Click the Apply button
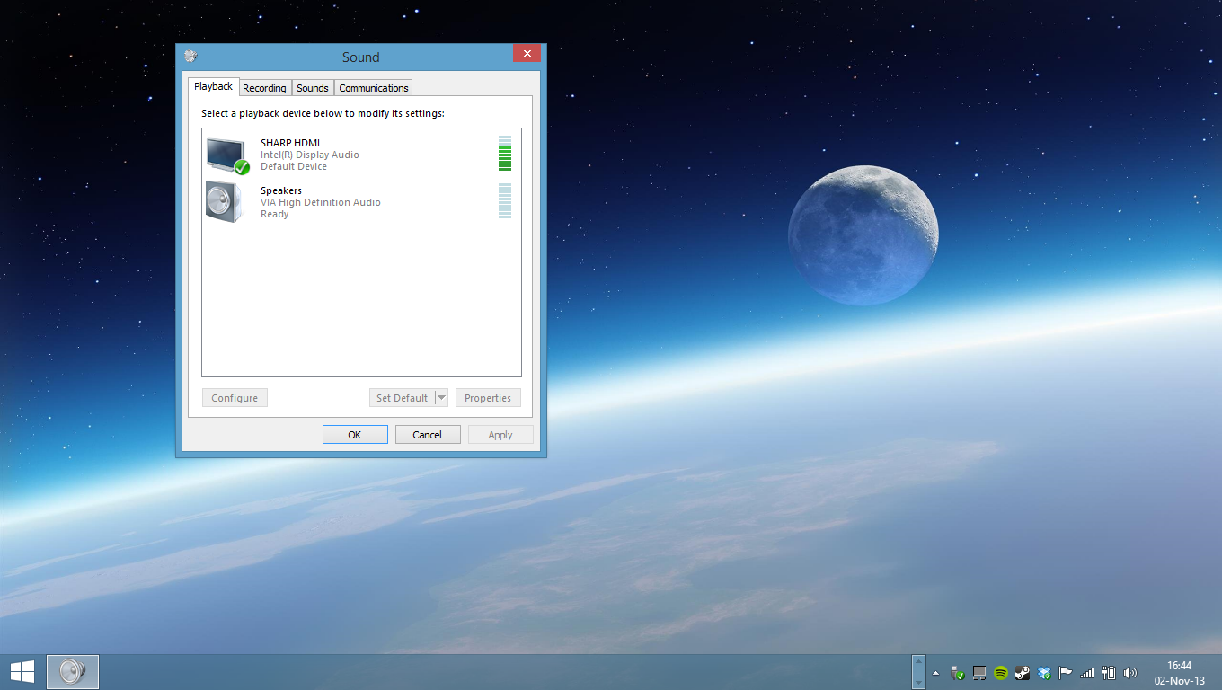 point(500,435)
